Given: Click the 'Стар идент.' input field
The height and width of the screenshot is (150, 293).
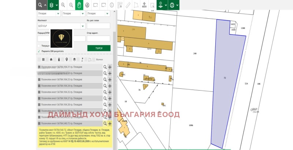Looking at the screenshot, I should tap(98, 39).
